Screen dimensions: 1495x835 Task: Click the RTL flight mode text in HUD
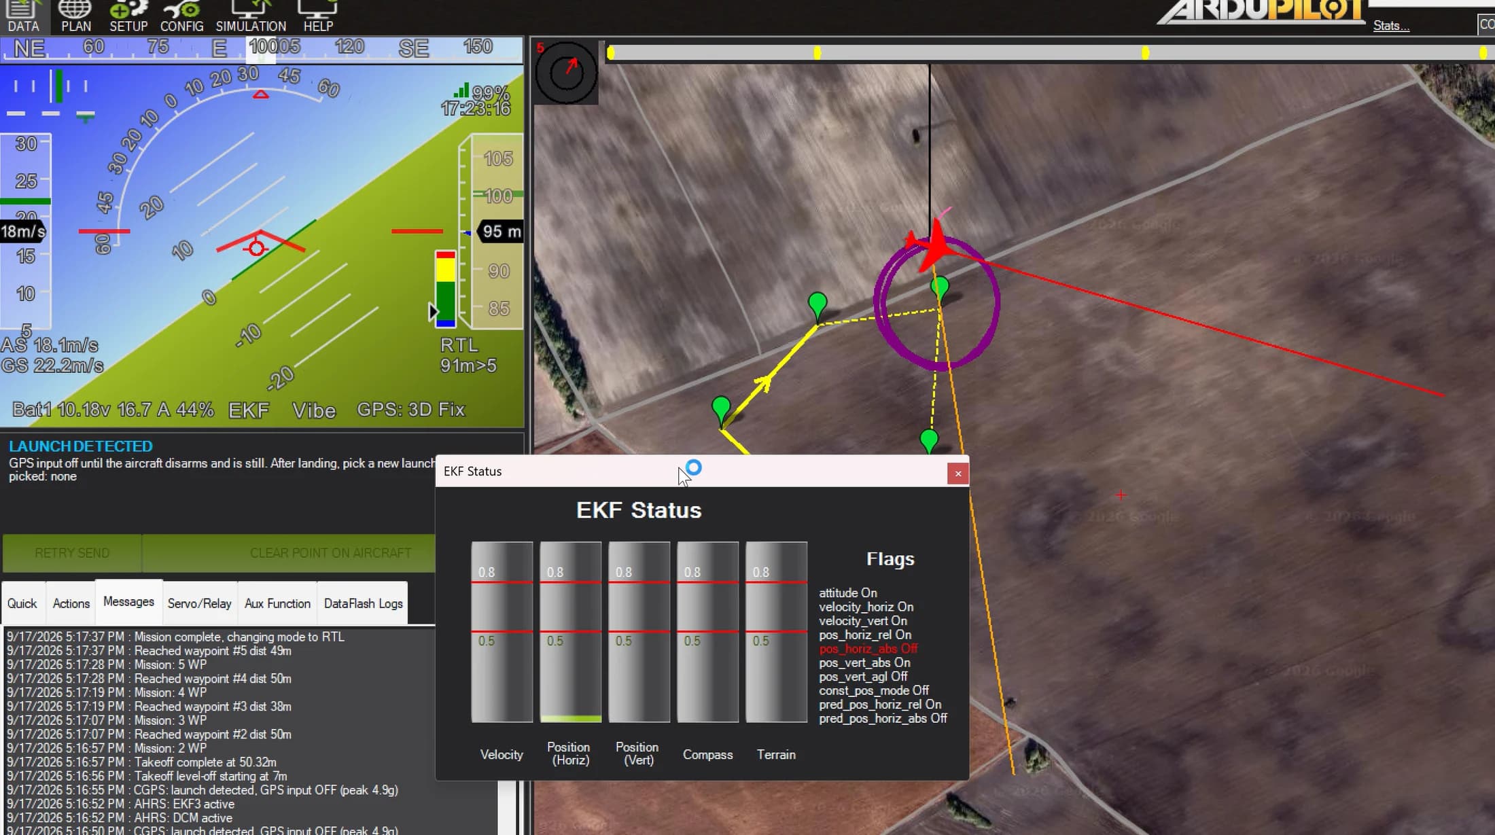coord(459,345)
